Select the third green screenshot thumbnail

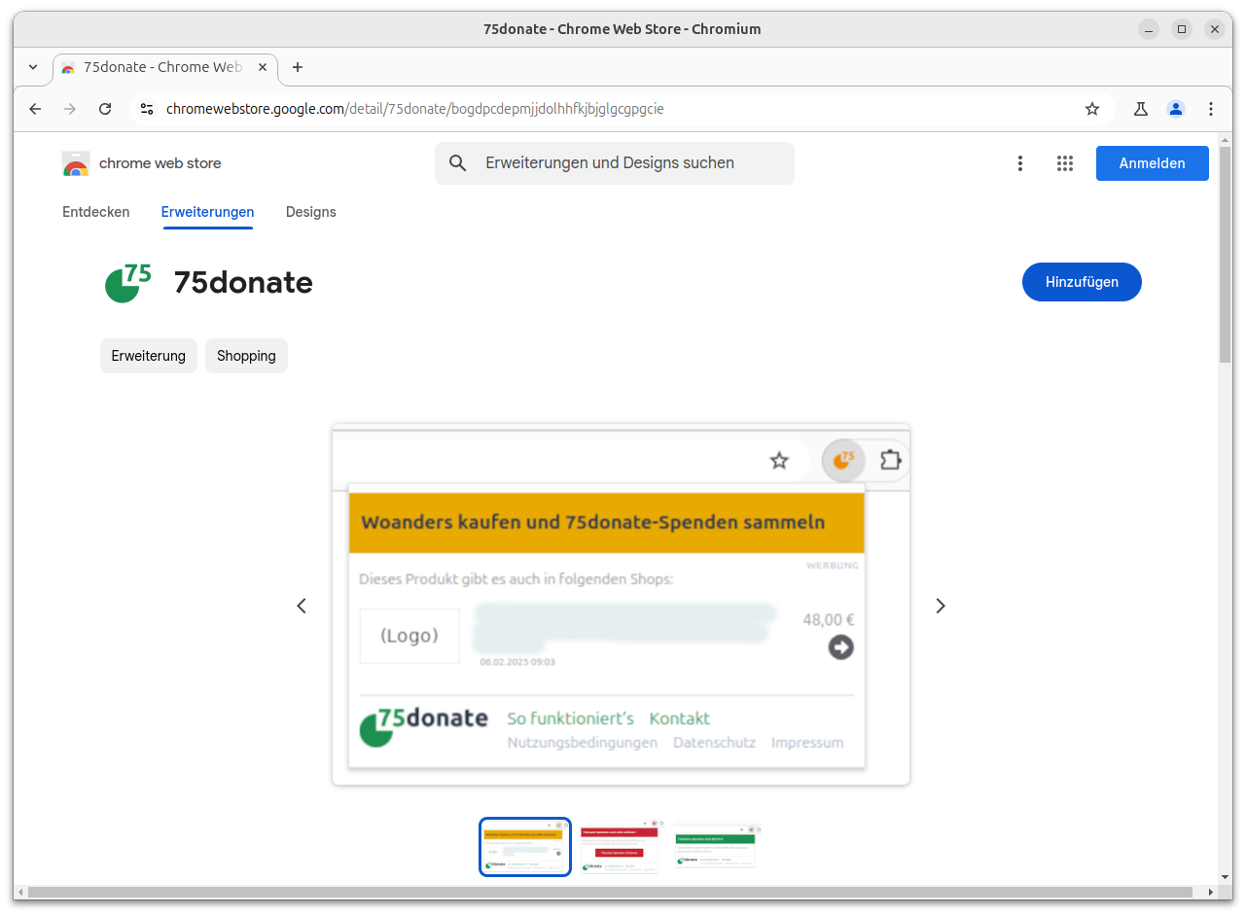(x=715, y=845)
